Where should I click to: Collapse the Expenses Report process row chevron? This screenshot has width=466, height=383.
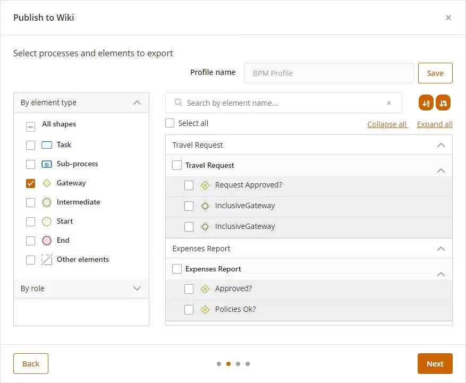click(441, 274)
